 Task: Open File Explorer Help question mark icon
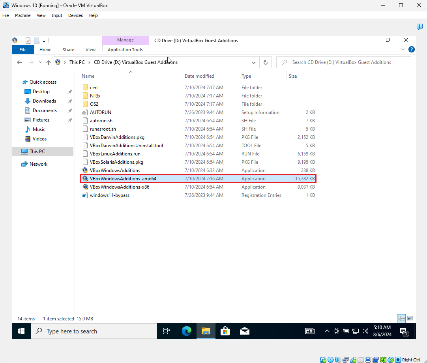click(x=412, y=49)
